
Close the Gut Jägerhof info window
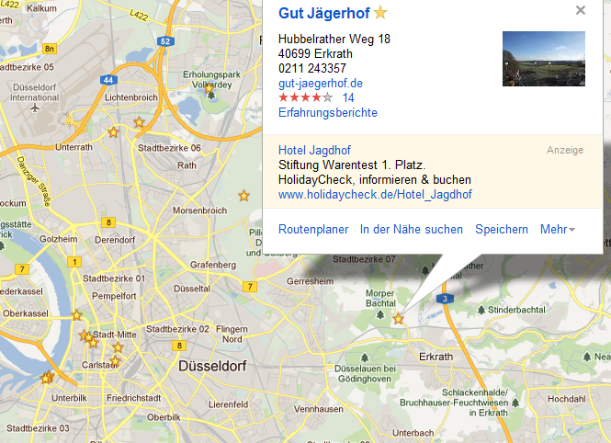581,10
